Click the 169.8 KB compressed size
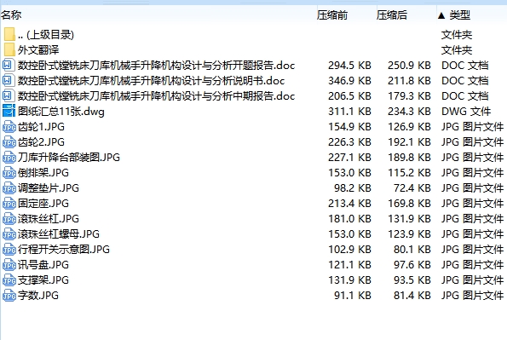This screenshot has height=340, width=507. 409,204
